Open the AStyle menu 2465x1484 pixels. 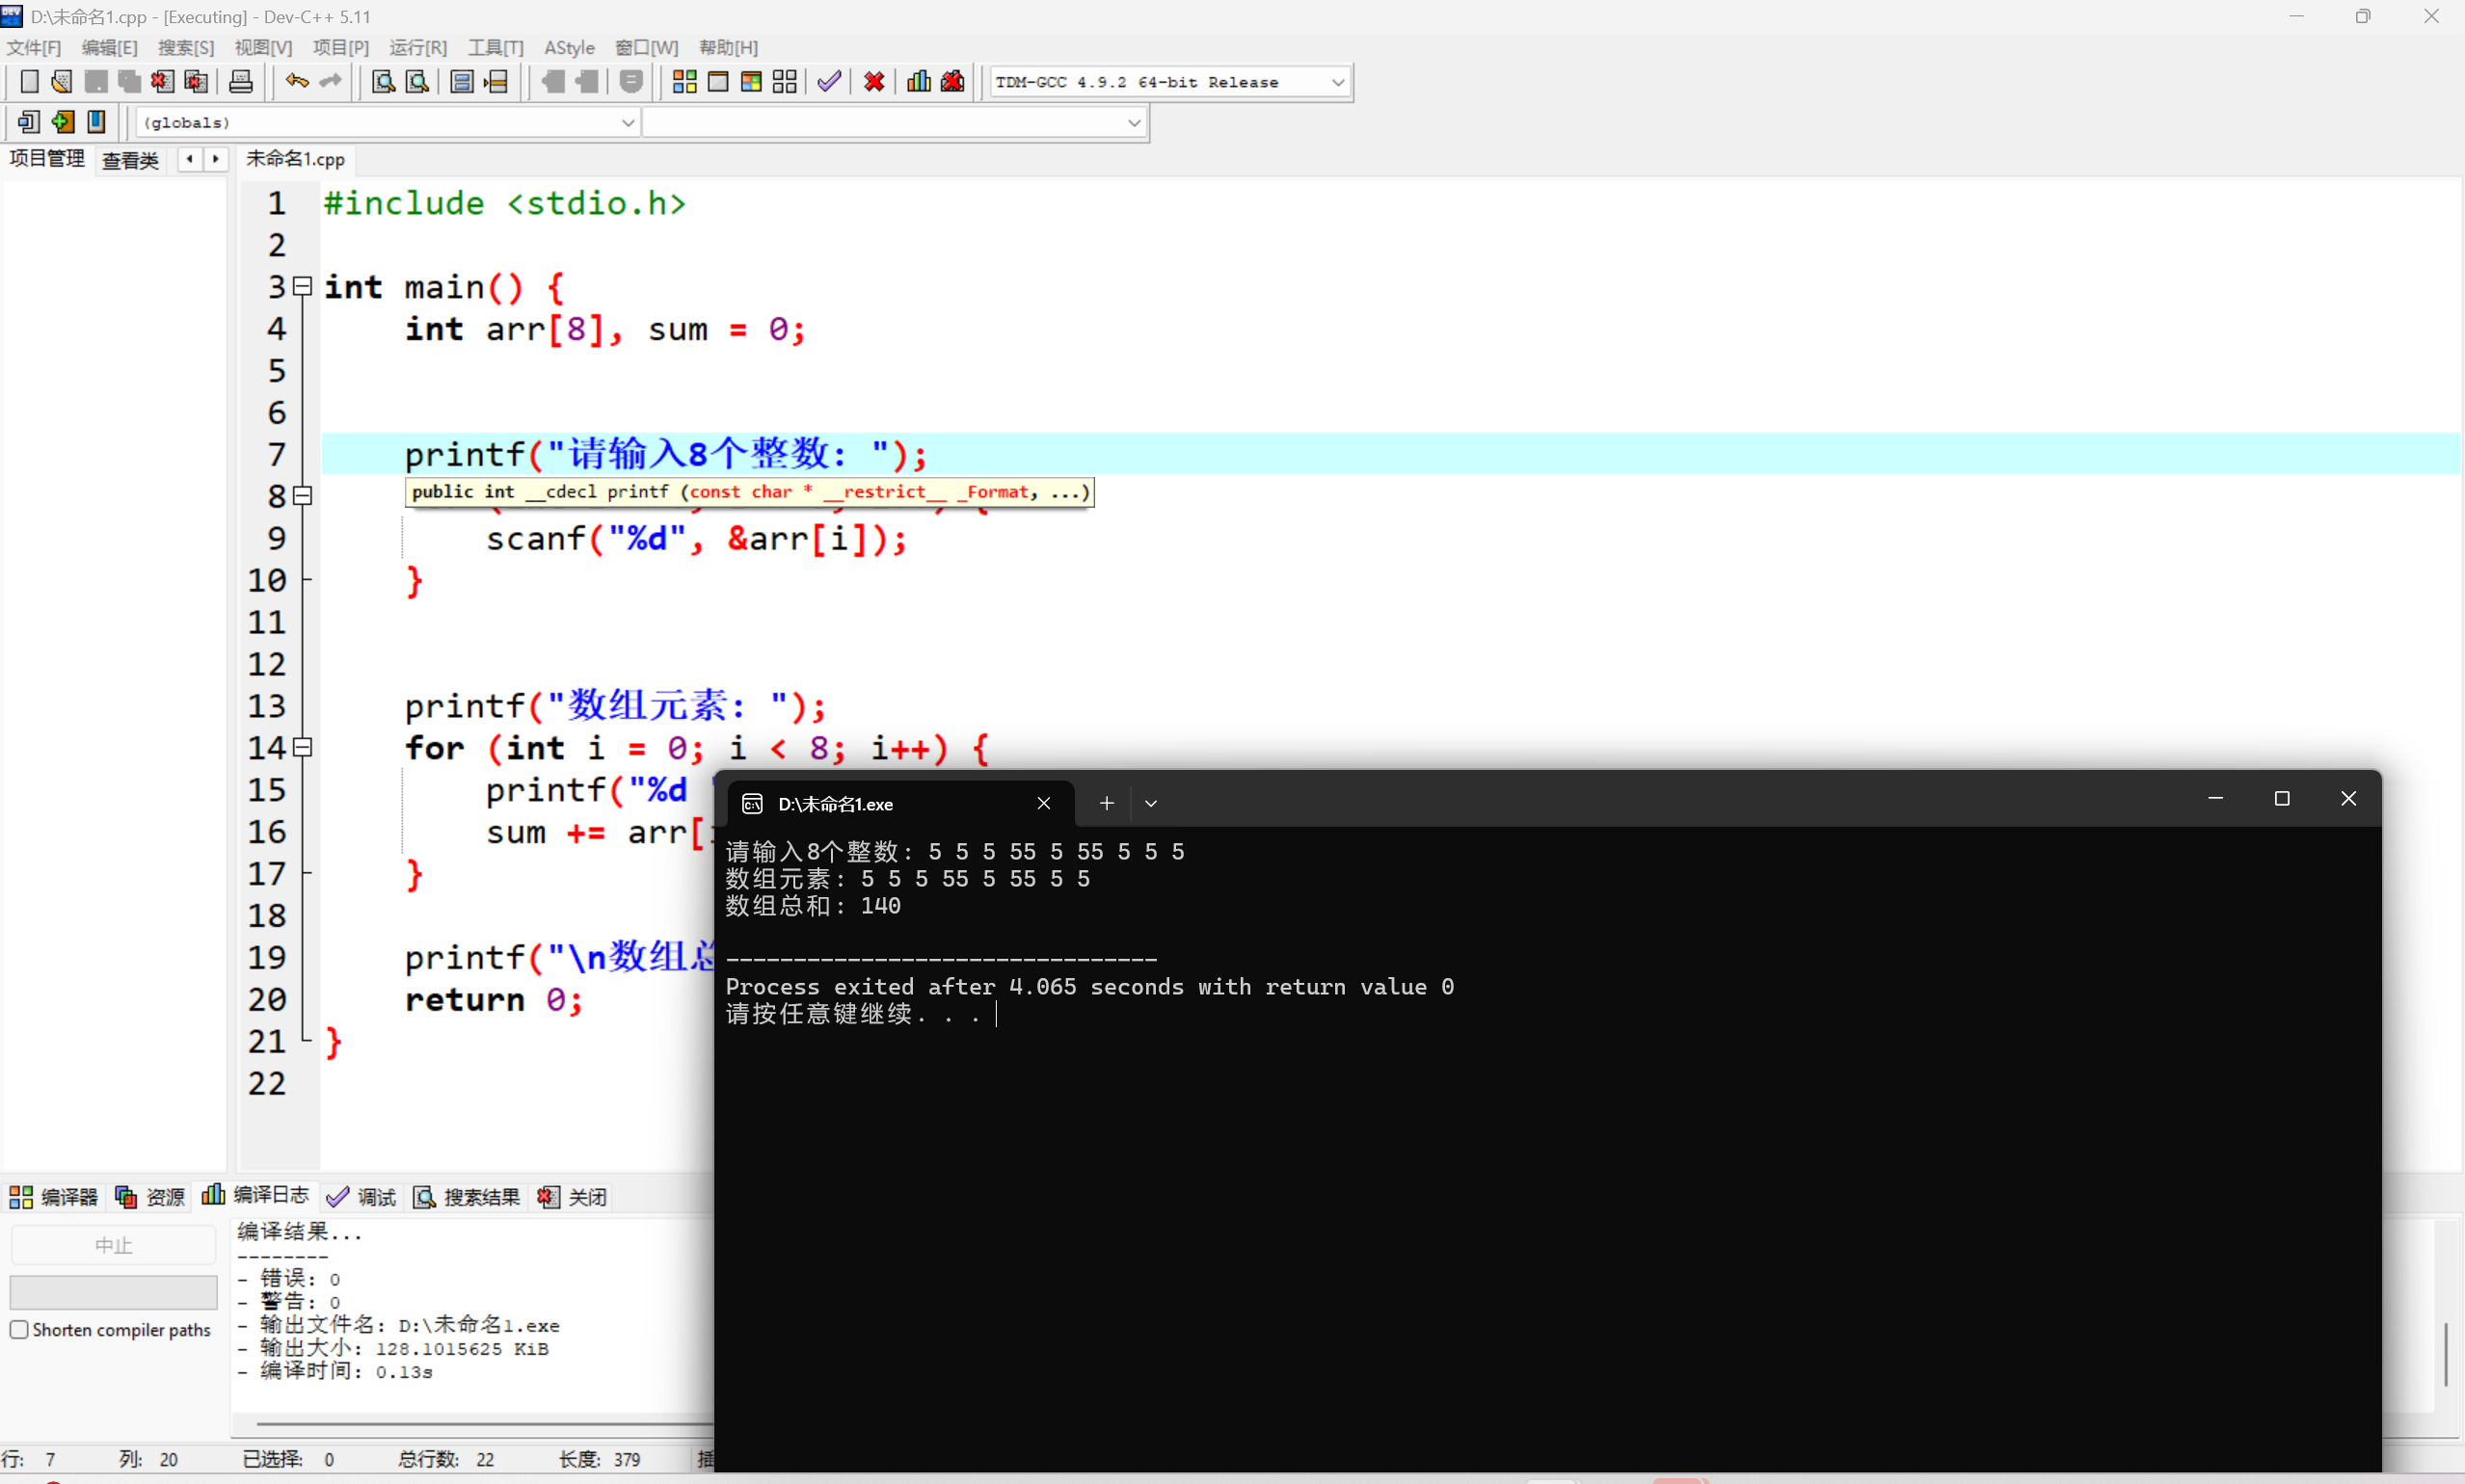(x=568, y=47)
